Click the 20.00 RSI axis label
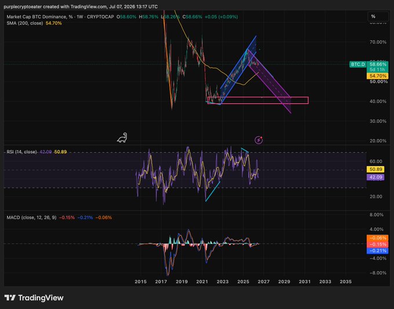 tap(376, 197)
